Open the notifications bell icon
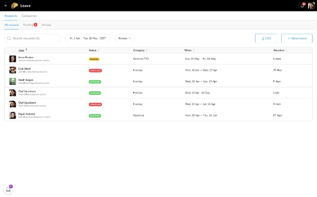Screen dimensions: 317x197 [302, 5]
